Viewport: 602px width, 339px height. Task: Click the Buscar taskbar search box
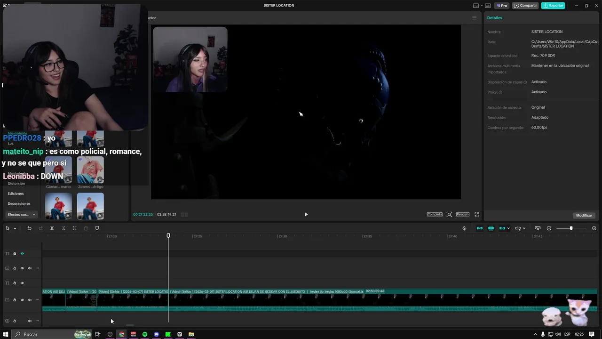(52, 334)
